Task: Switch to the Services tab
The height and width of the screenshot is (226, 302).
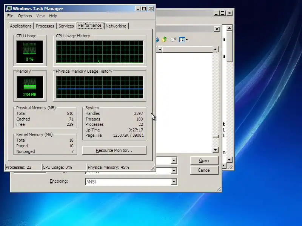Action: [x=66, y=26]
